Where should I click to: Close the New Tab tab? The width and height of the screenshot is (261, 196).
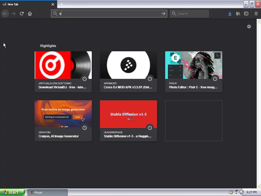tap(53, 4)
